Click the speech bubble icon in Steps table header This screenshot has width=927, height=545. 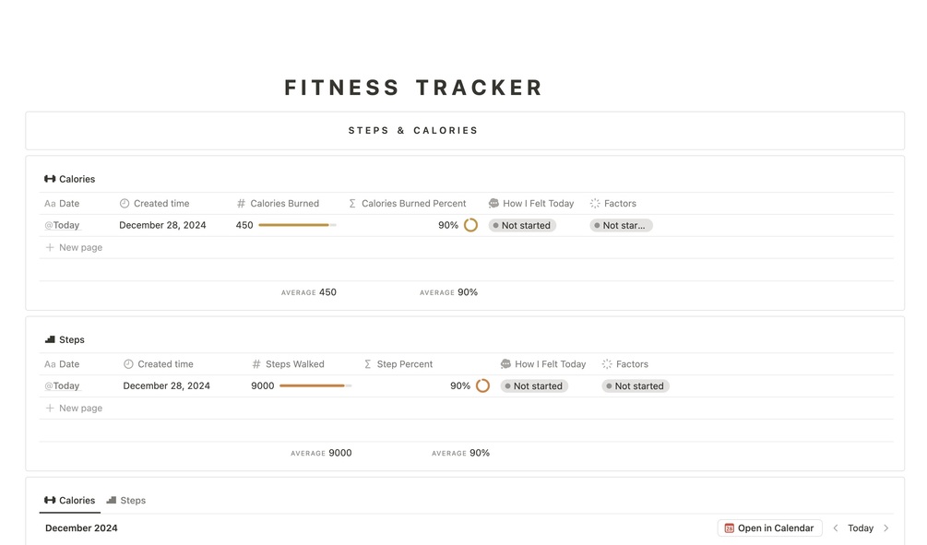(x=505, y=364)
